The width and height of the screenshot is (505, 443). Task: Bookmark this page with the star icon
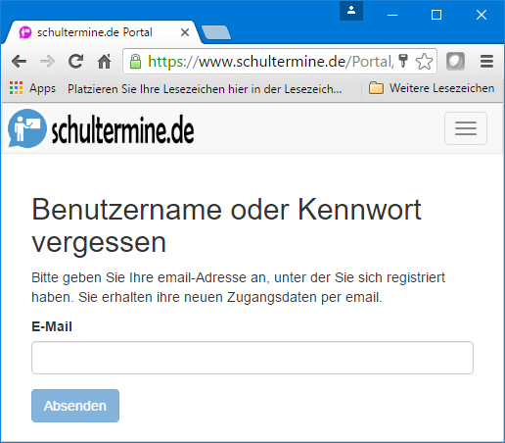[x=424, y=62]
